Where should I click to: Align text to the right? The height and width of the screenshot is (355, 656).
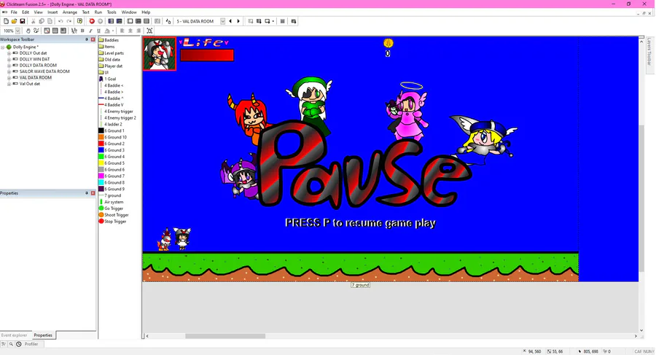pyautogui.click(x=139, y=31)
